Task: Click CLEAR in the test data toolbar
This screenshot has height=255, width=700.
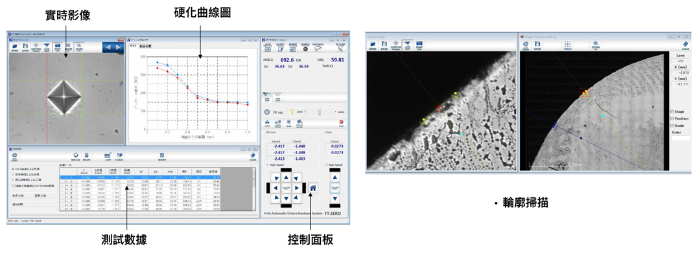Action: point(253,157)
